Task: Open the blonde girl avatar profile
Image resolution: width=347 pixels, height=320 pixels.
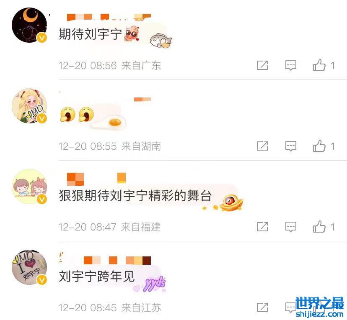Action: 29,106
